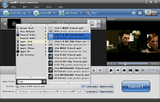Open the File menu
The width and height of the screenshot is (160, 102).
point(14,7)
